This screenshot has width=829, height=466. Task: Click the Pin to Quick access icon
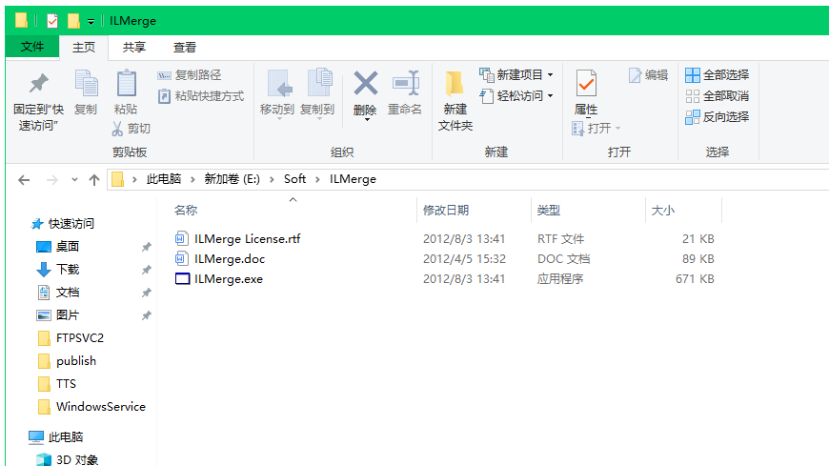pos(39,84)
